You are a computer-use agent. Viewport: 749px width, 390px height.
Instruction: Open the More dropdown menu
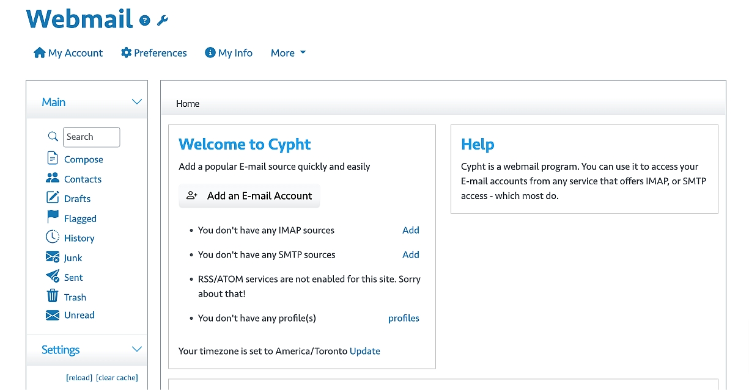pos(288,53)
